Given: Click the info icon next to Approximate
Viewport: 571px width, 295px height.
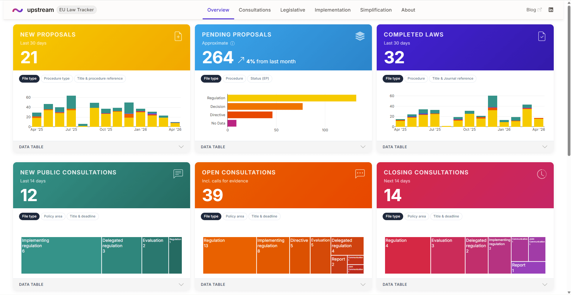Looking at the screenshot, I should coord(232,43).
